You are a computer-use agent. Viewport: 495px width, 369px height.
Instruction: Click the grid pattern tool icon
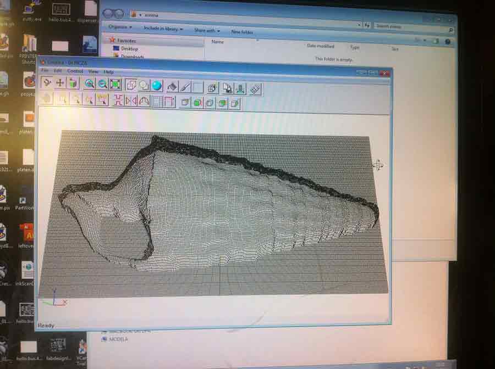[x=157, y=101]
